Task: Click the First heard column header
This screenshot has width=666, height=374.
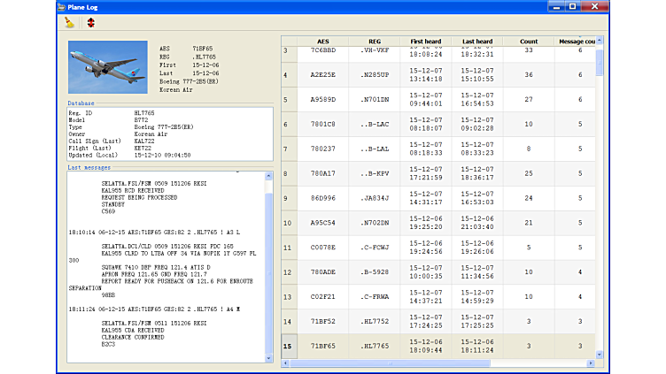Action: coord(428,42)
